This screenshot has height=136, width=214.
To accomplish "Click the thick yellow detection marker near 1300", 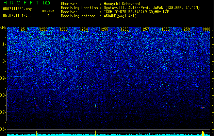I will click(203, 133).
